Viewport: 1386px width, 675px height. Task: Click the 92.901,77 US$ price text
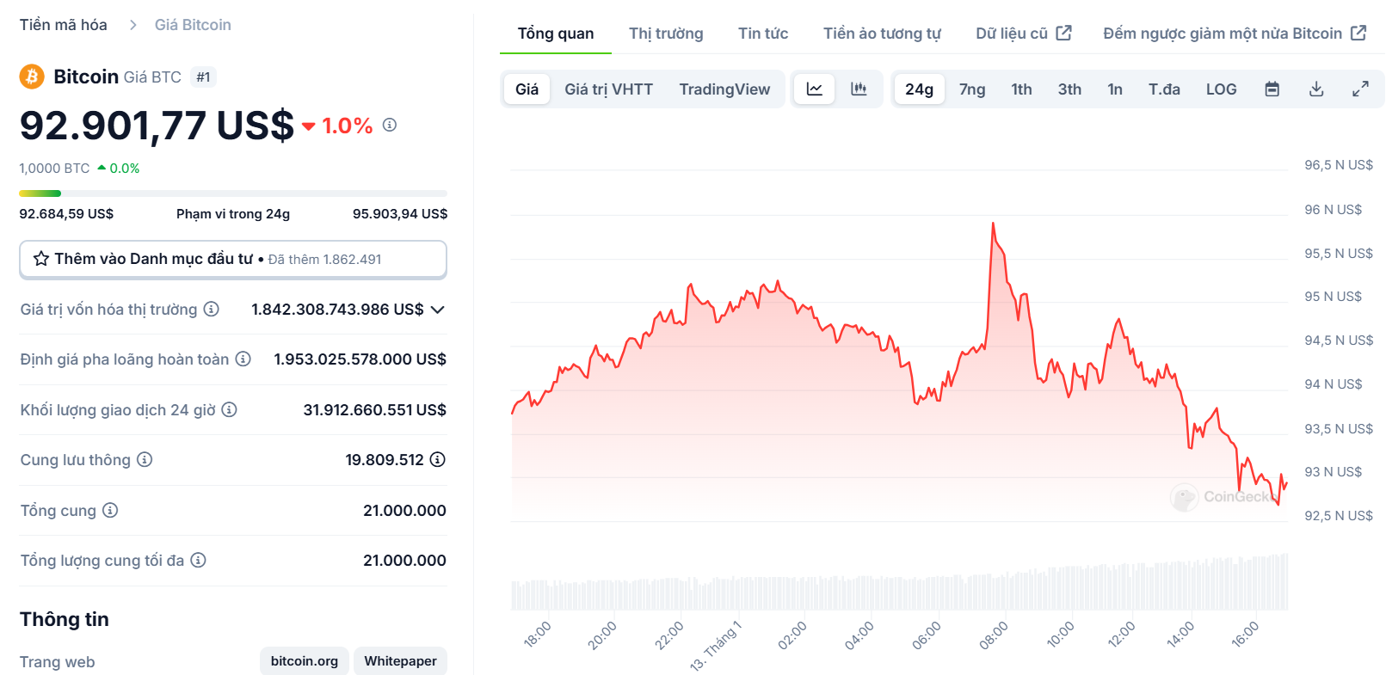tap(157, 126)
